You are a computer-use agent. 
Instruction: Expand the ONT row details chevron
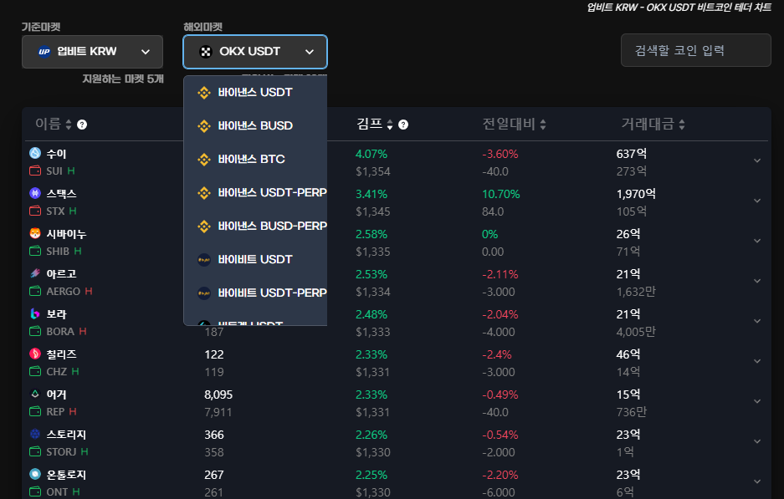tap(757, 481)
